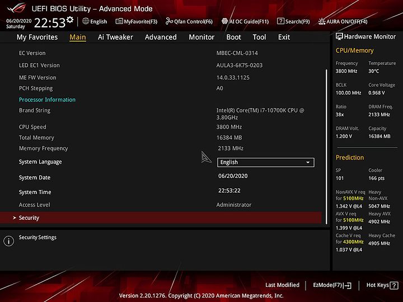Click the 38x Ratio value

coord(340,115)
